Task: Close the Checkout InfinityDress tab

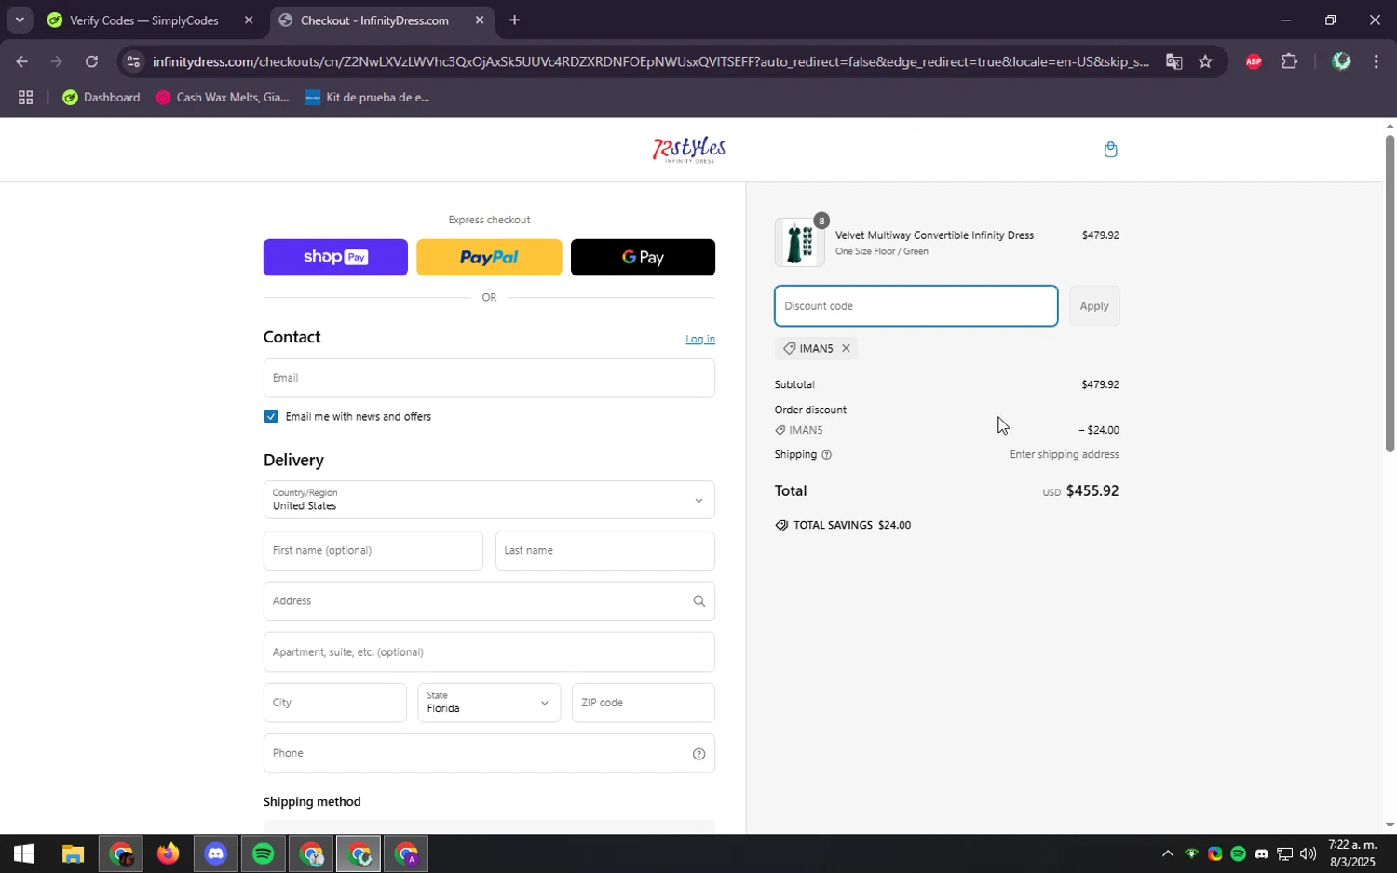Action: point(479,20)
